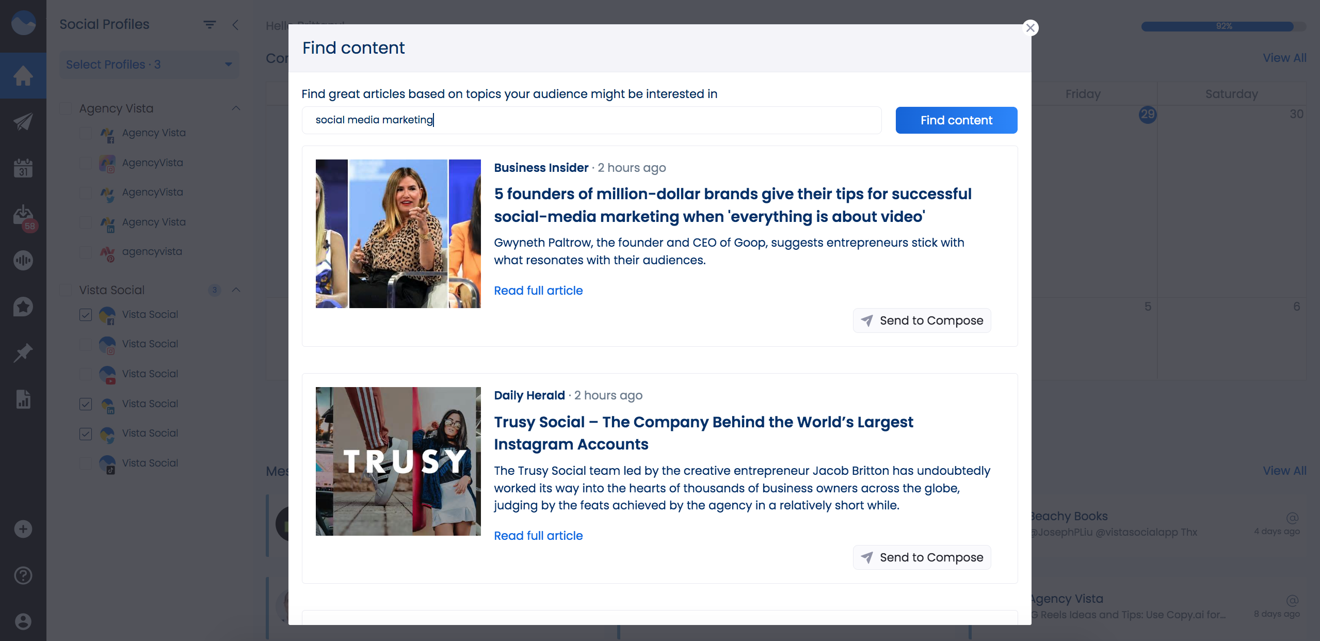Collapse the Agency Vista profile group
Image resolution: width=1320 pixels, height=641 pixels.
pyautogui.click(x=236, y=108)
